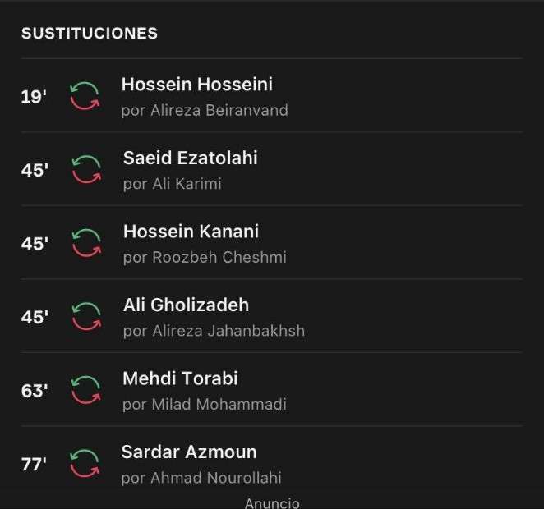Viewport: 544px width, 509px height.
Task: View Mehdi Torabi player details
Action: point(180,378)
